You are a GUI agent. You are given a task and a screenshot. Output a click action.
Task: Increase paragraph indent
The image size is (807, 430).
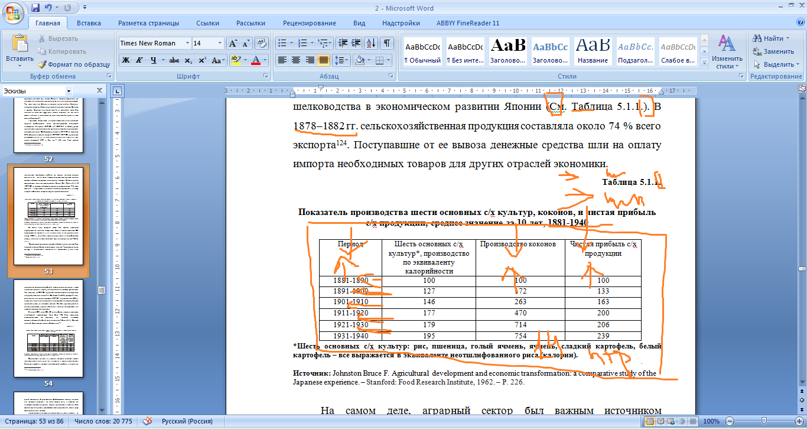point(356,43)
